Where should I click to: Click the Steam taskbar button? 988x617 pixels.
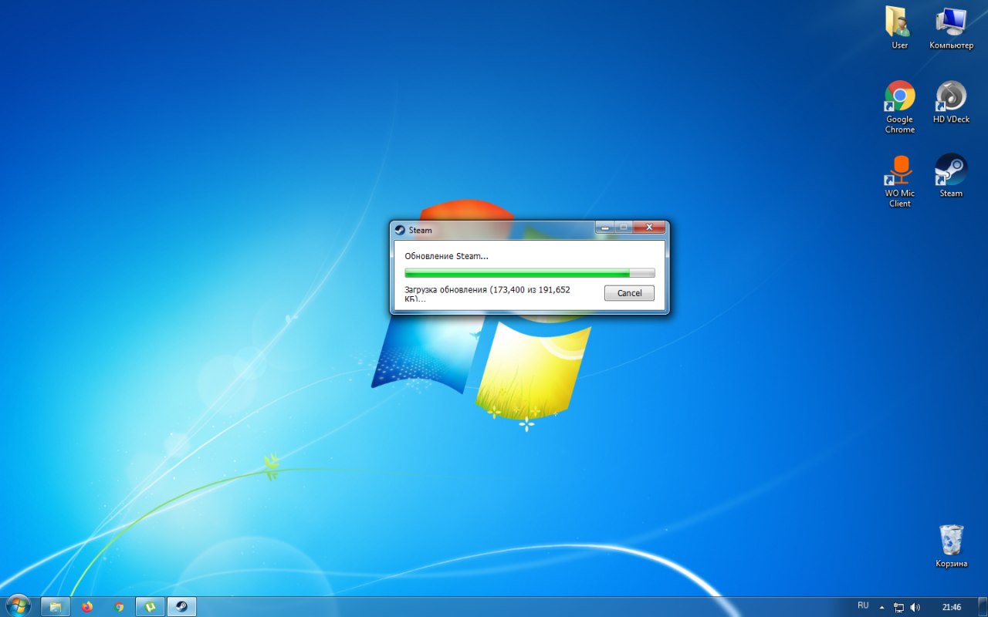click(x=182, y=607)
